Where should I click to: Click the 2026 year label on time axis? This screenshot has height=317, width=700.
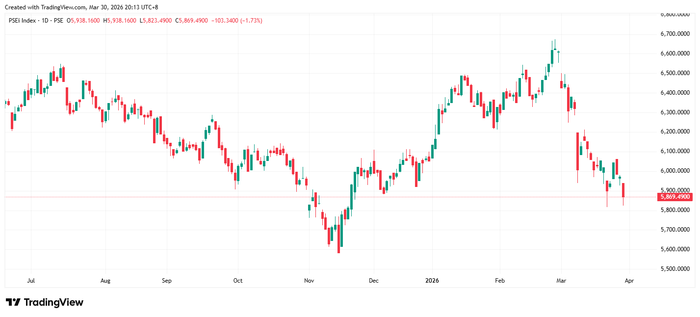432,281
